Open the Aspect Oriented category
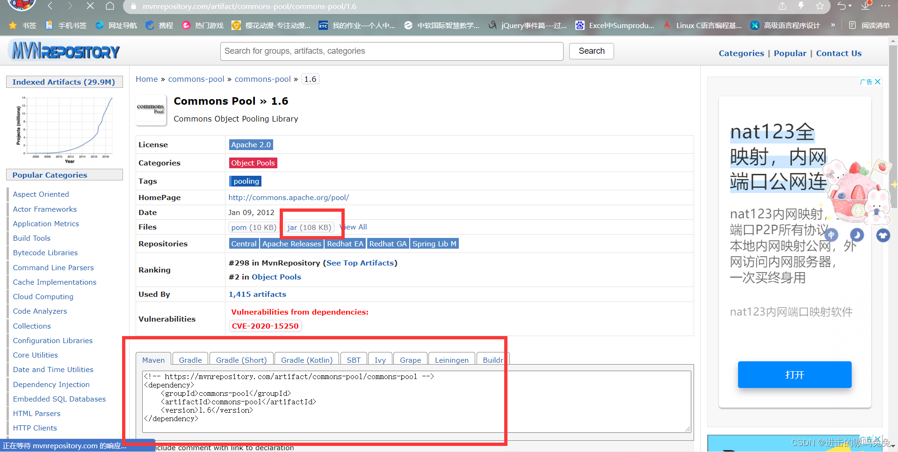 41,194
